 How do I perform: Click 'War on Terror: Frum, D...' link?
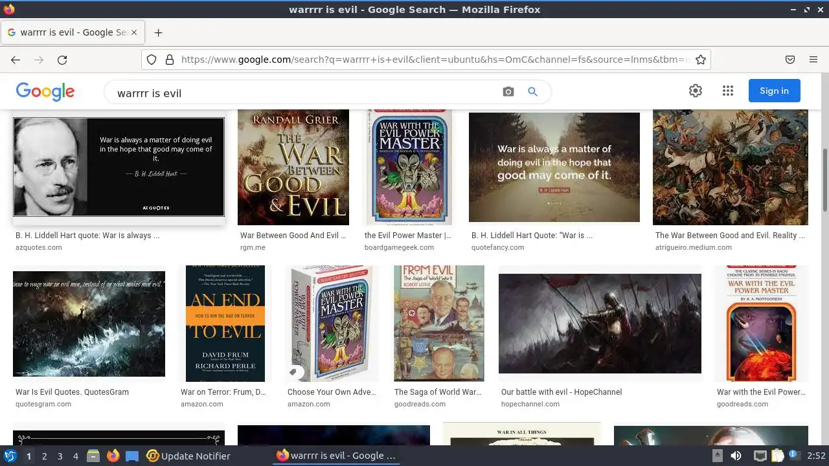click(x=223, y=392)
